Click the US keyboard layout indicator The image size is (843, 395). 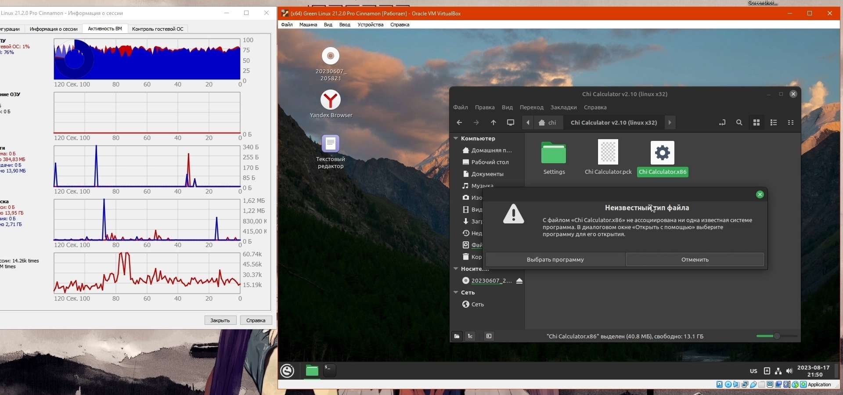click(753, 371)
